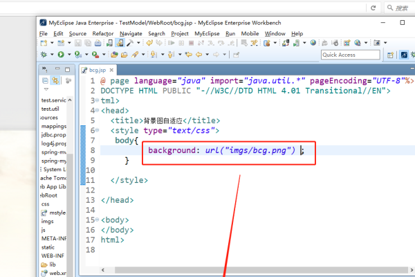Collapse the style block fold at line 6
Screen dimensions: 415x277
coord(95,130)
